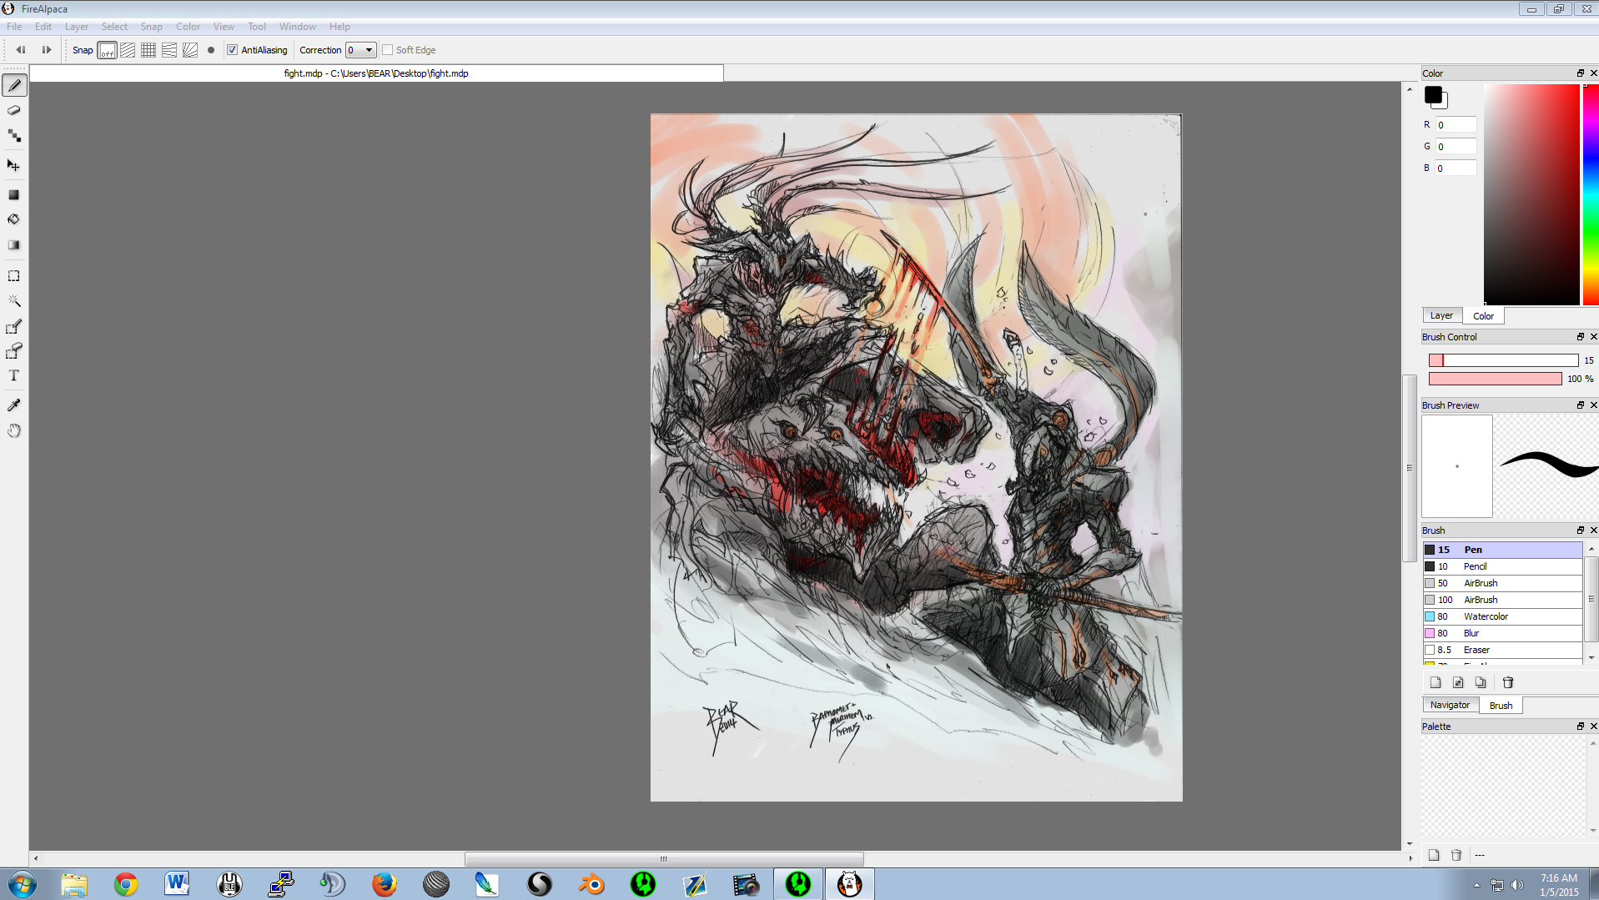The height and width of the screenshot is (900, 1599).
Task: Select the Blur brush
Action: coord(1502,633)
